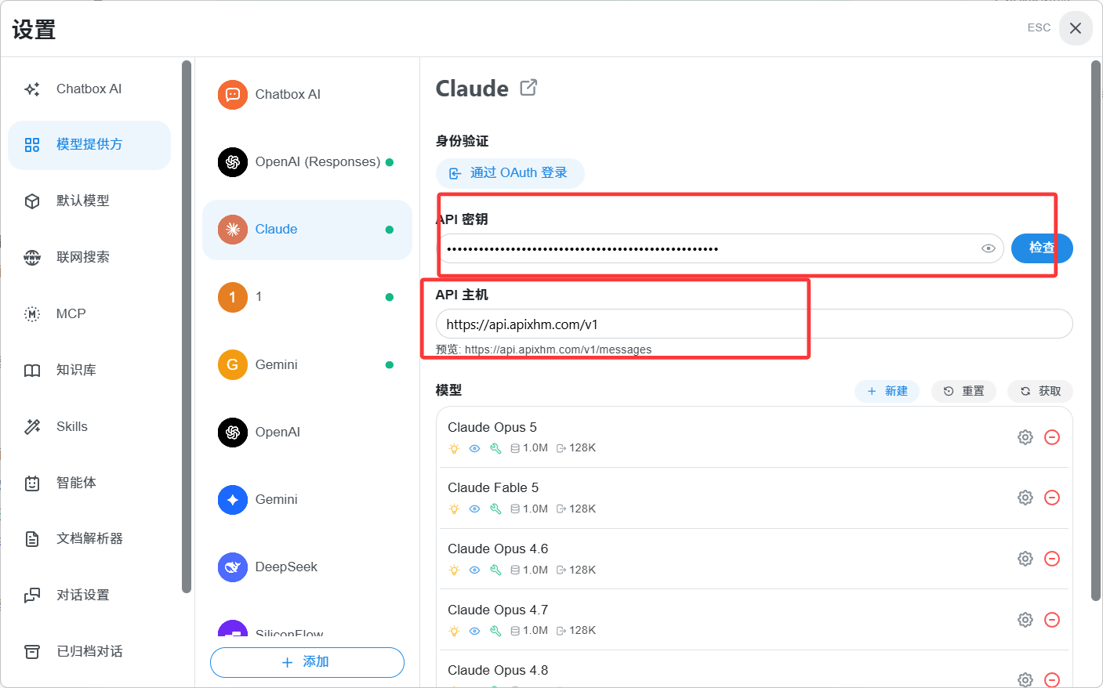Remove the Claude Opus 4.7 model
Viewport: 1103px width, 688px height.
[1052, 620]
